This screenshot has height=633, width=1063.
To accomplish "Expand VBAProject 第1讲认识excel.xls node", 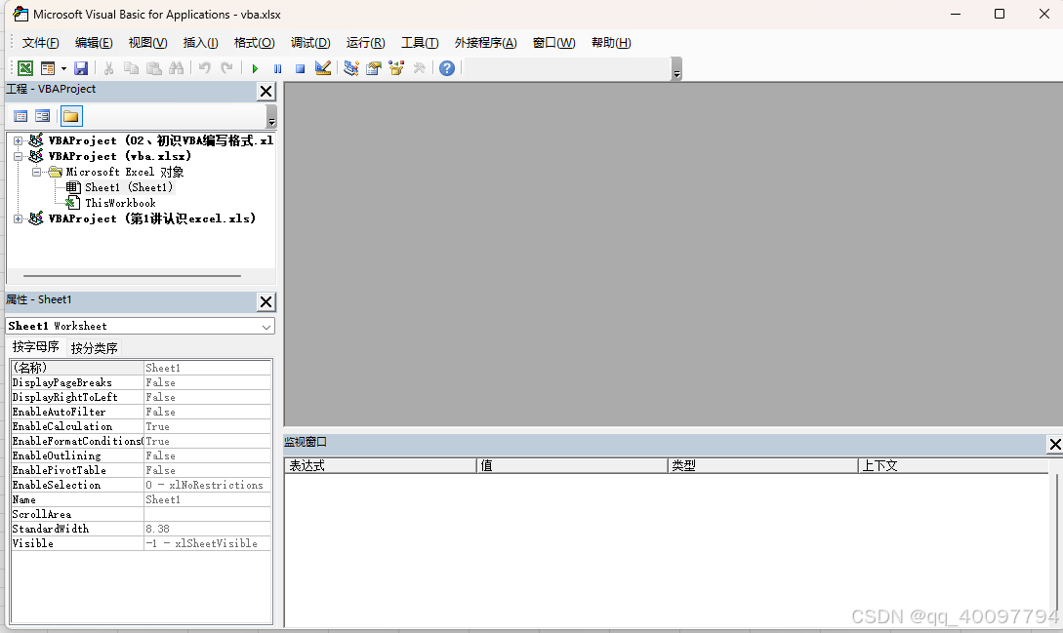I will pyautogui.click(x=19, y=218).
